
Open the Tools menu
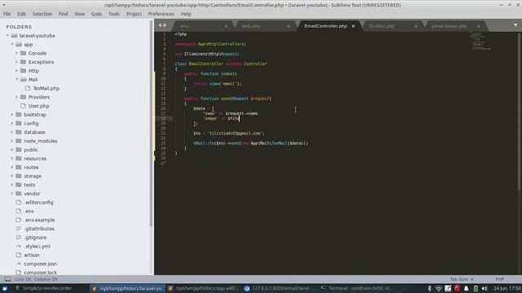(114, 14)
